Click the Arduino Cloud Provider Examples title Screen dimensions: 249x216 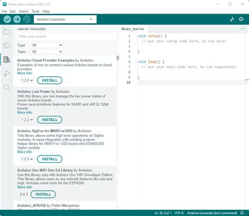[46, 61]
